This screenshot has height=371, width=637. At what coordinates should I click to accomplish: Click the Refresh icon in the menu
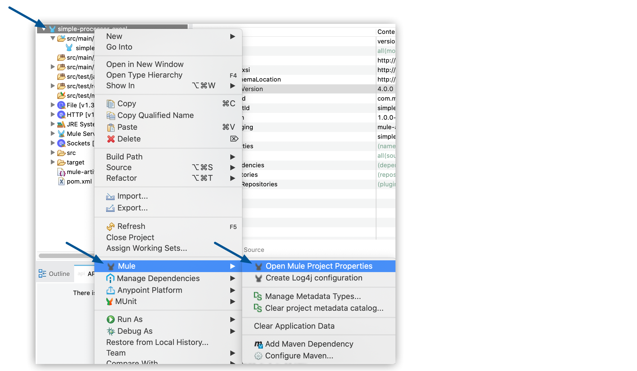point(111,226)
